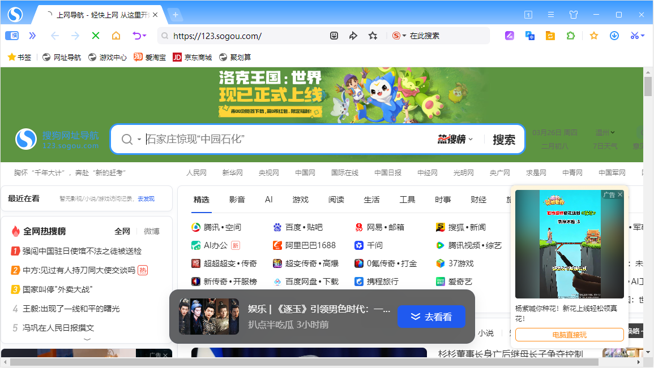
Task: Open the downloads icon in toolbar
Action: 614,36
